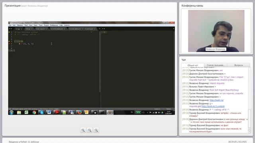Open the Windows Start orb

pos(12,112)
